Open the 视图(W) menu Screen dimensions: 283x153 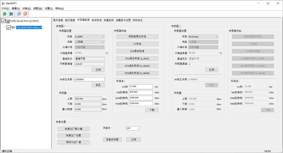click(x=37, y=8)
